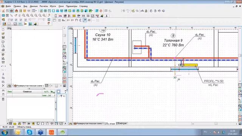Click the PROFIL-**V-50 radiator label

click(x=214, y=81)
